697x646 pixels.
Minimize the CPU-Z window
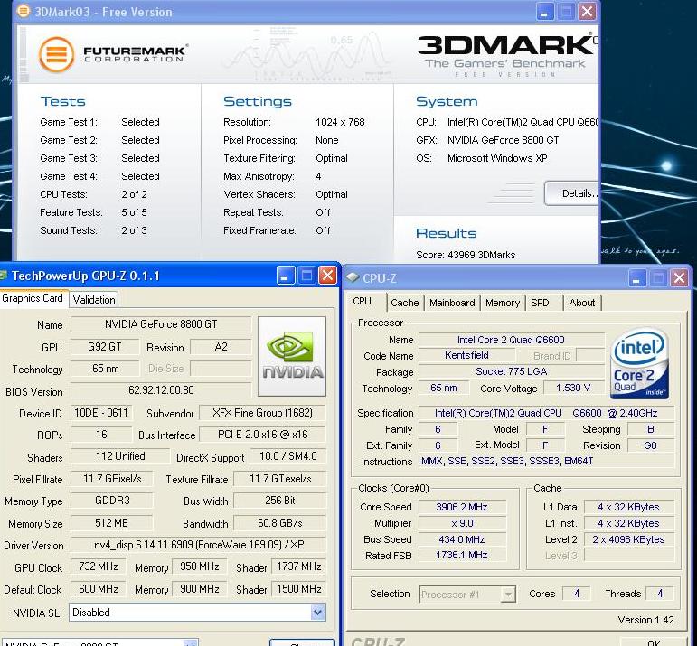637,278
